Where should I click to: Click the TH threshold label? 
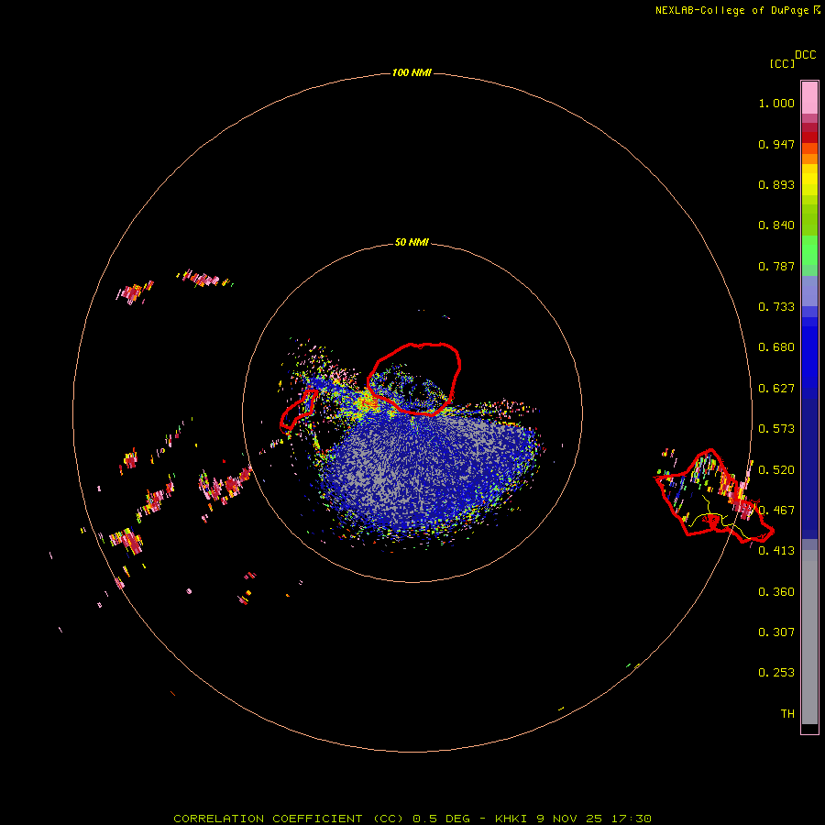point(787,714)
